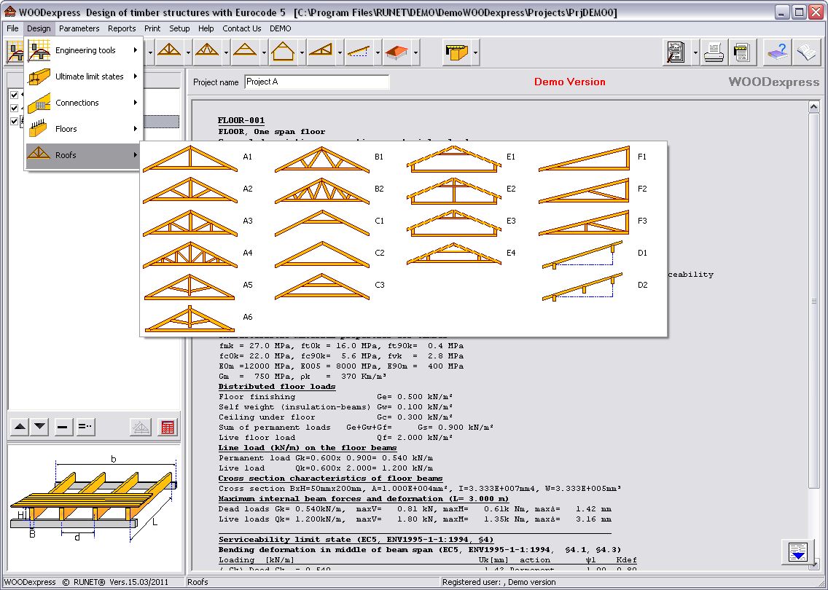Click the open manual book icon
Viewport: 828px width, 590px height.
tap(806, 52)
